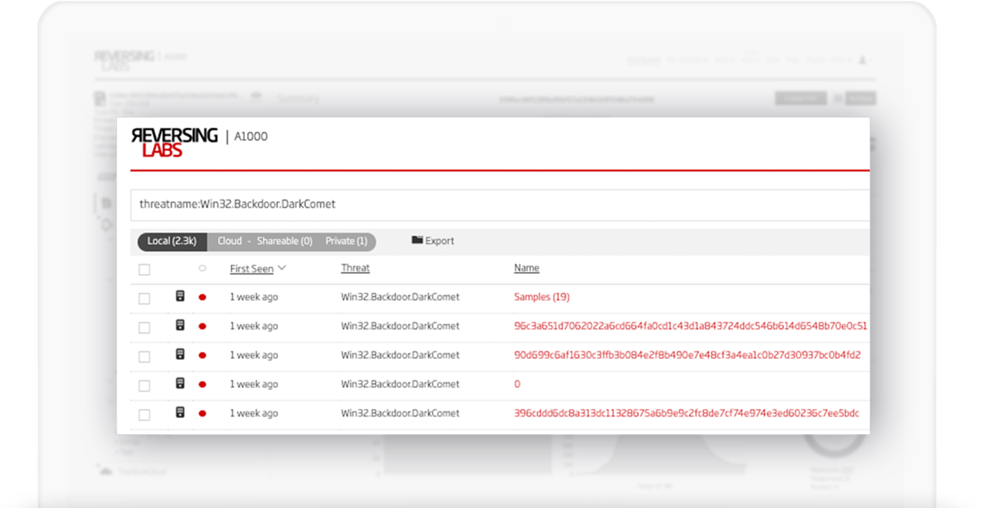Click Win32.Backdoor.DarkComet threat in 90d699c6af row

tap(400, 356)
